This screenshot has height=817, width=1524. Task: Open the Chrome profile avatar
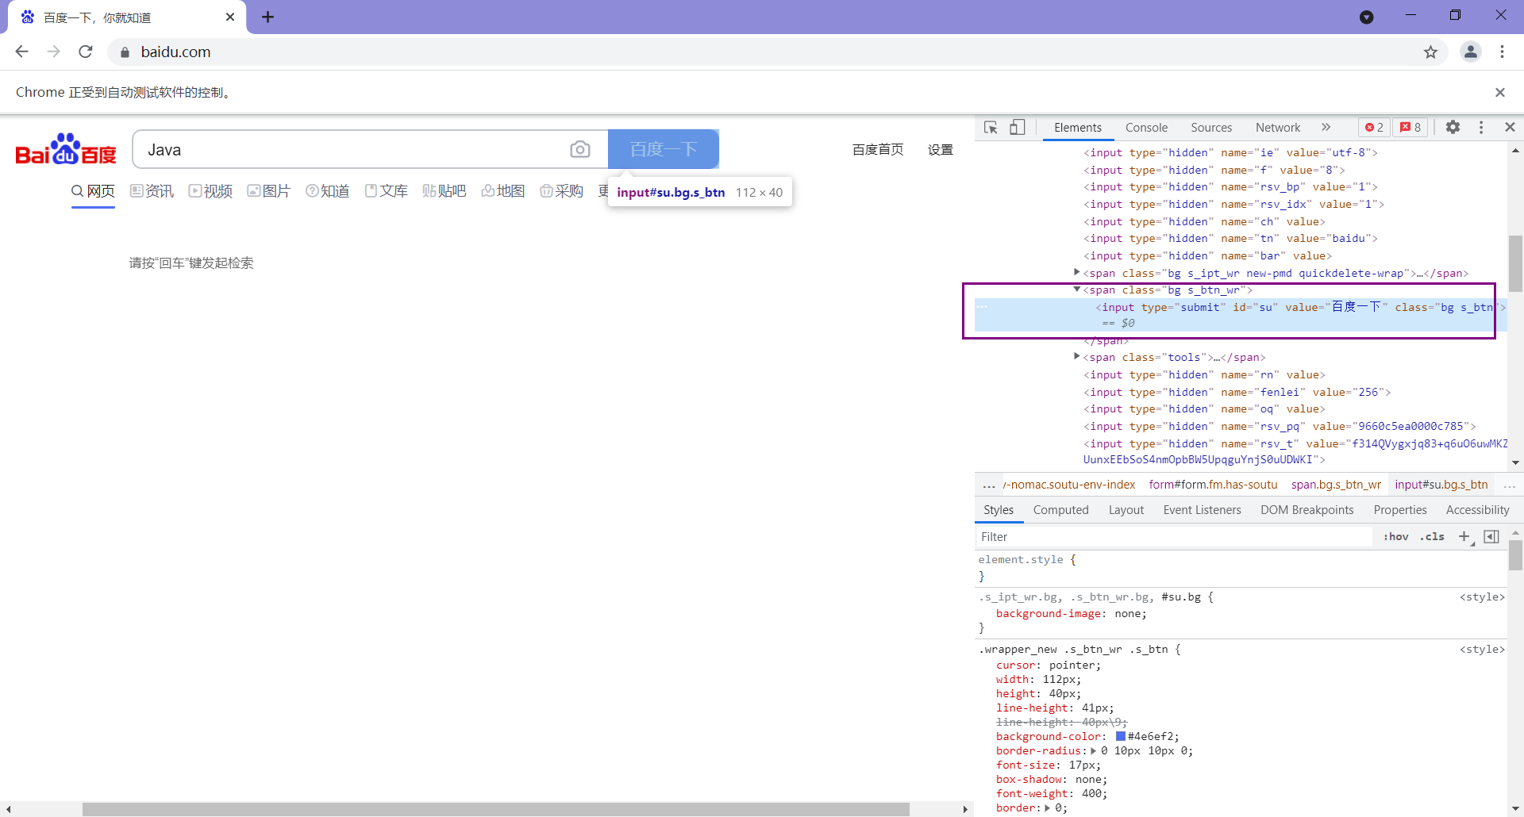point(1471,52)
